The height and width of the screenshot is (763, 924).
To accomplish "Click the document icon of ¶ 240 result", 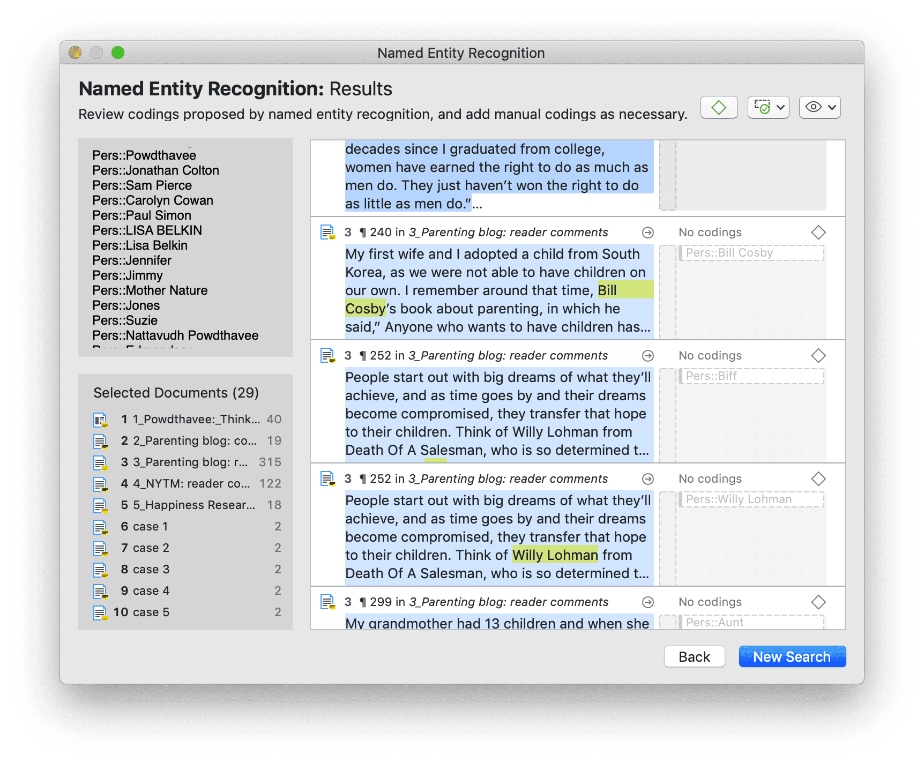I will pyautogui.click(x=327, y=233).
